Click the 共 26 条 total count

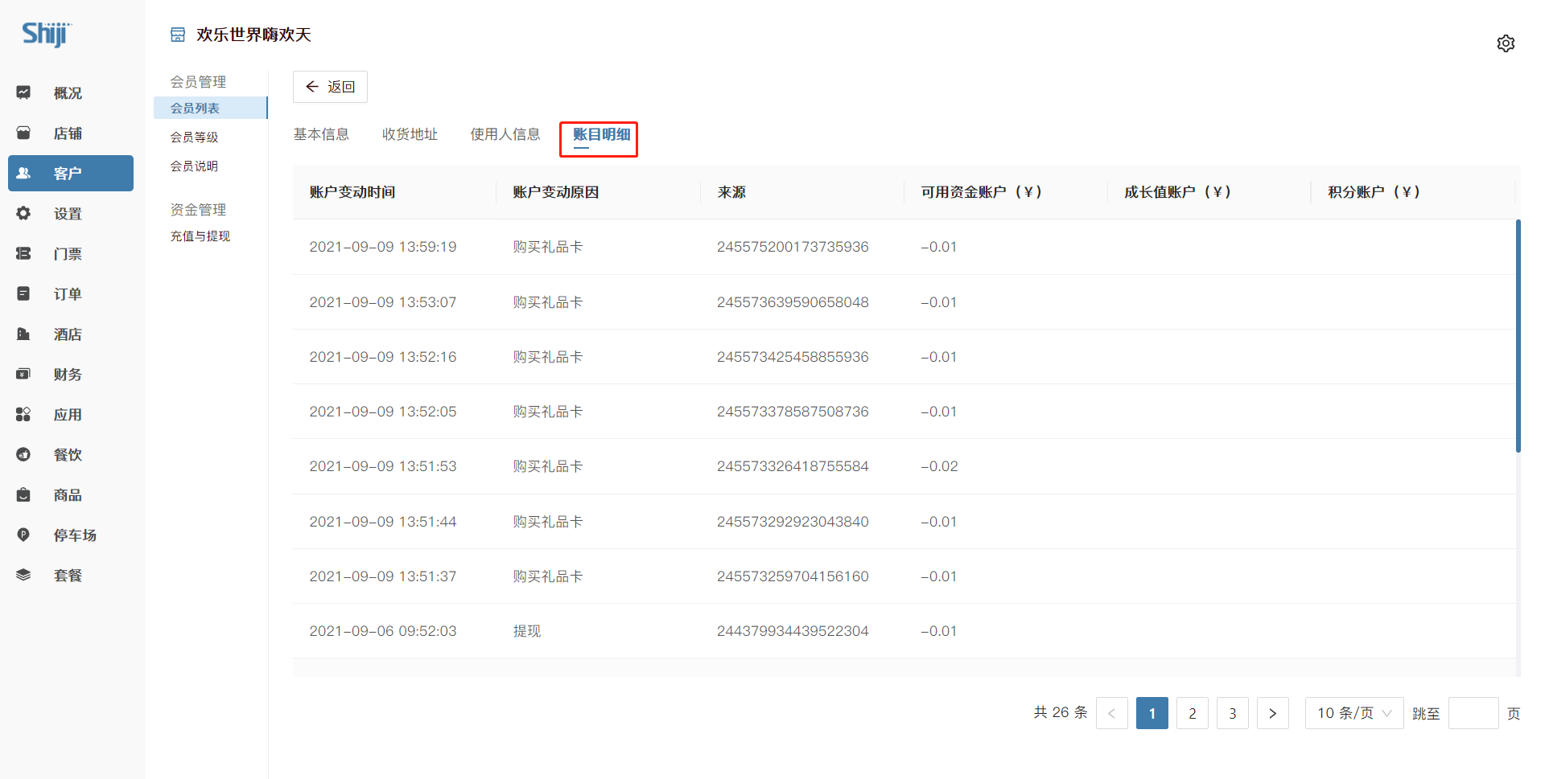pyautogui.click(x=1061, y=712)
